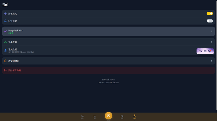Click the app tagline below the version
Viewport: 217px width, 121px height.
tap(108, 82)
